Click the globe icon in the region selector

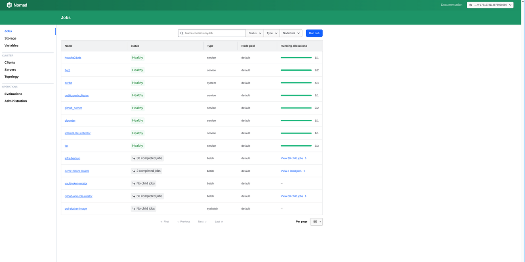(x=470, y=4)
